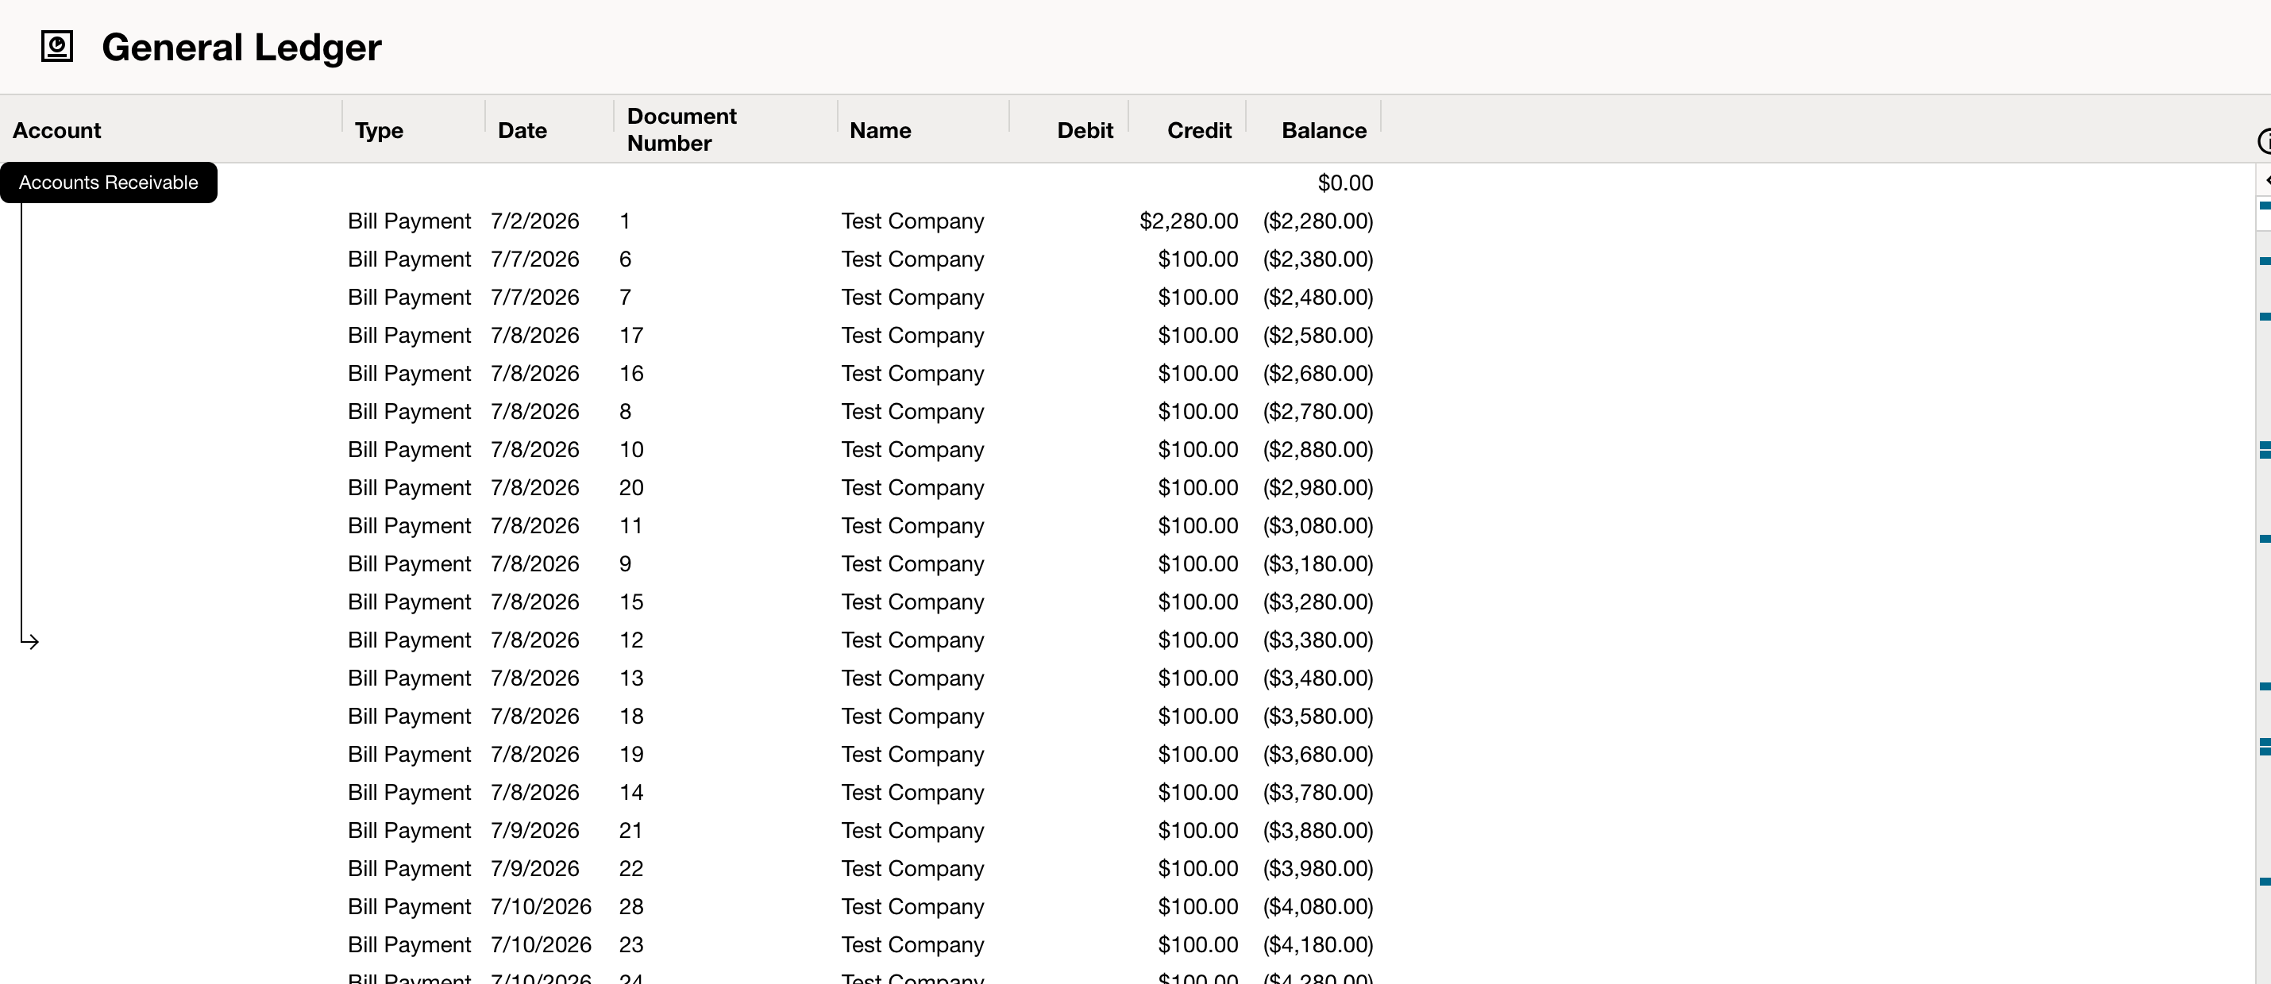Click Test Company in document 28 row

[x=912, y=906]
